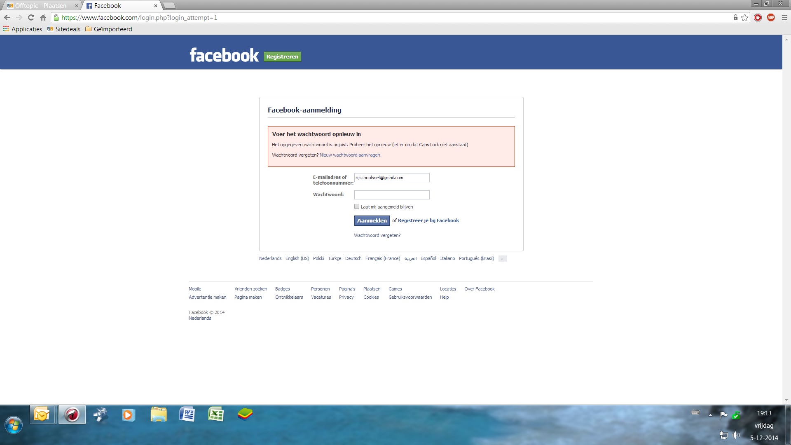
Task: Open the Chrome hamburger menu
Action: click(784, 18)
